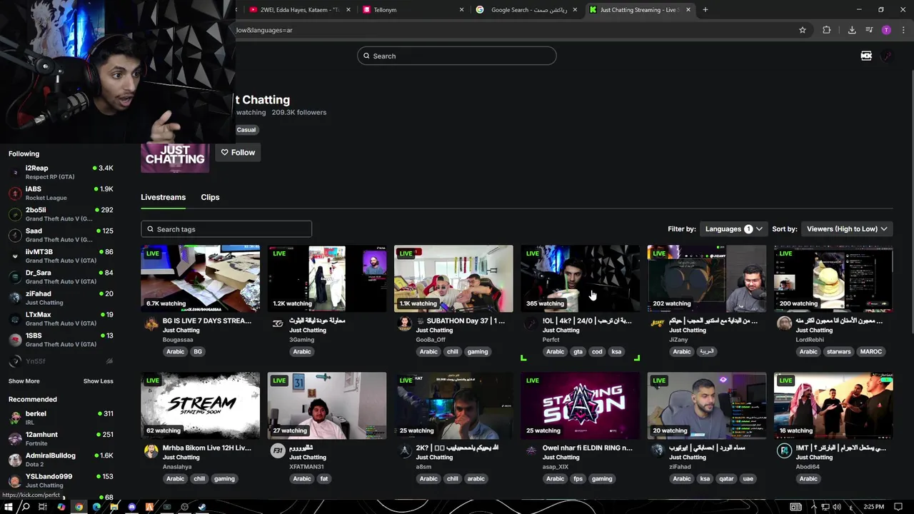Select the BG tag under Bougassaa stream

198,351
